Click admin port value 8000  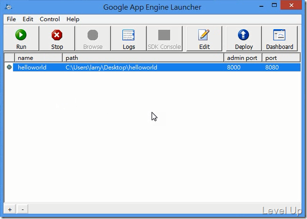234,67
